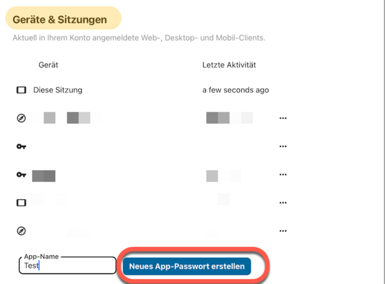Viewport: 385px width, 284px height.
Task: Open three-dot menu for first key entry
Action: (283, 146)
